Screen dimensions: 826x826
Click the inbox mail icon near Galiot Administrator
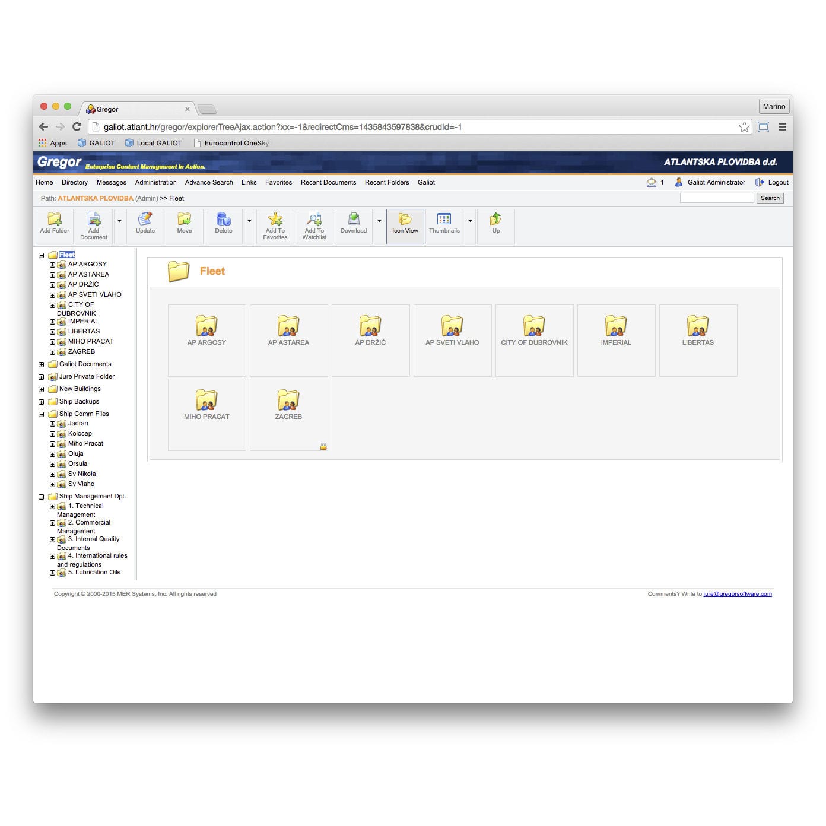pos(650,182)
